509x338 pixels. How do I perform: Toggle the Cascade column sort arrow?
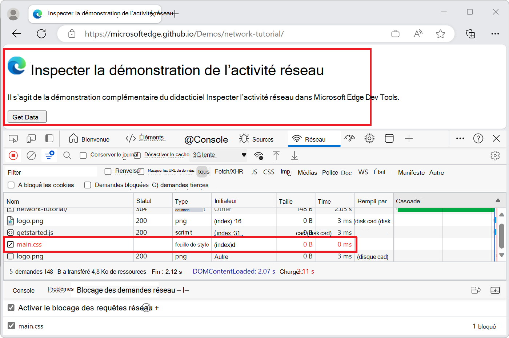(x=498, y=201)
